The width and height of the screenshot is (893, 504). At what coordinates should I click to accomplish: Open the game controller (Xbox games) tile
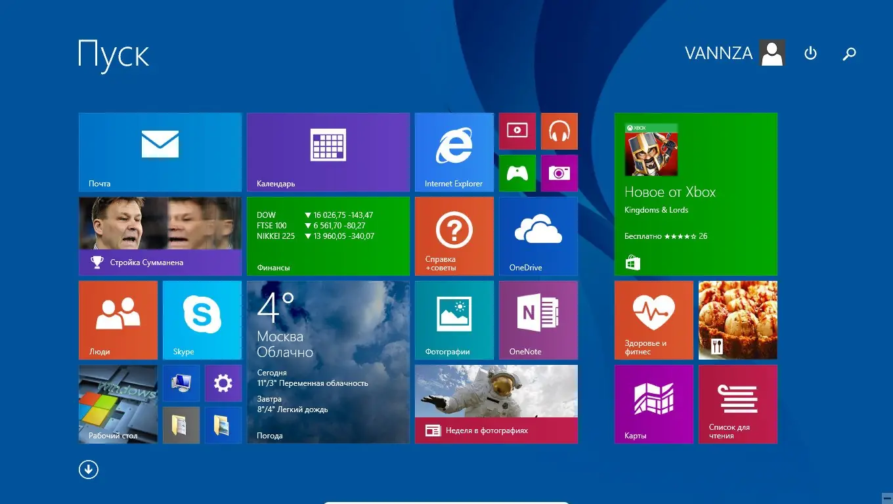point(517,173)
